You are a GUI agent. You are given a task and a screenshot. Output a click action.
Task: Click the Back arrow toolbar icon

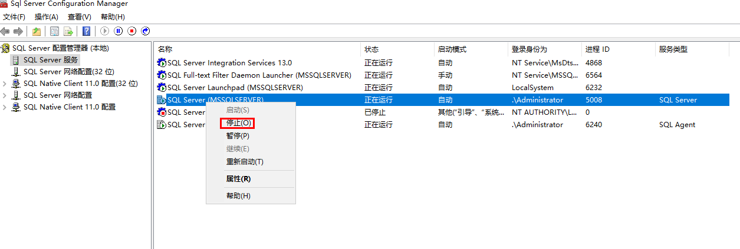point(5,31)
